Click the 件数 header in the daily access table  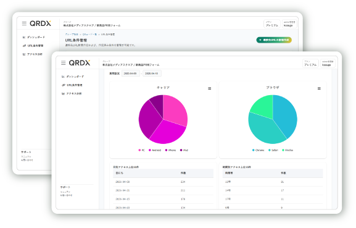coord(183,173)
